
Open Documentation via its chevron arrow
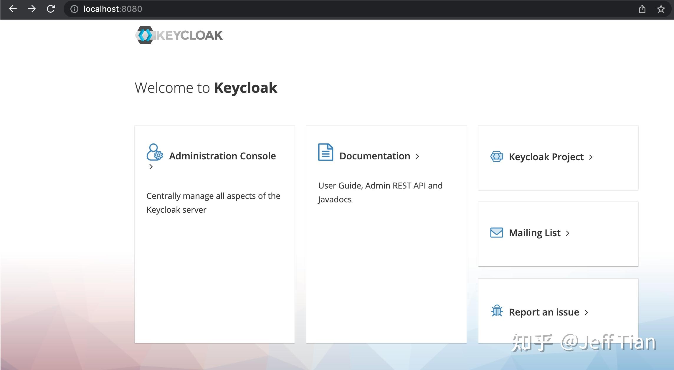click(x=418, y=156)
